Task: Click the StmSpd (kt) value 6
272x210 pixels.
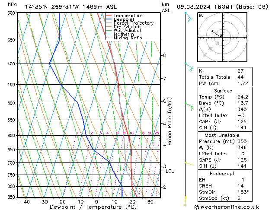Action: 239,198
